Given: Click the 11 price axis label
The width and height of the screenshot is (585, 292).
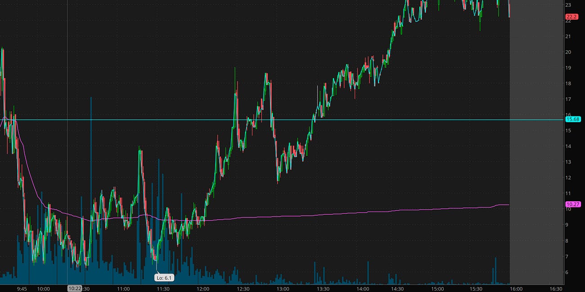Looking at the screenshot, I should 568,194.
